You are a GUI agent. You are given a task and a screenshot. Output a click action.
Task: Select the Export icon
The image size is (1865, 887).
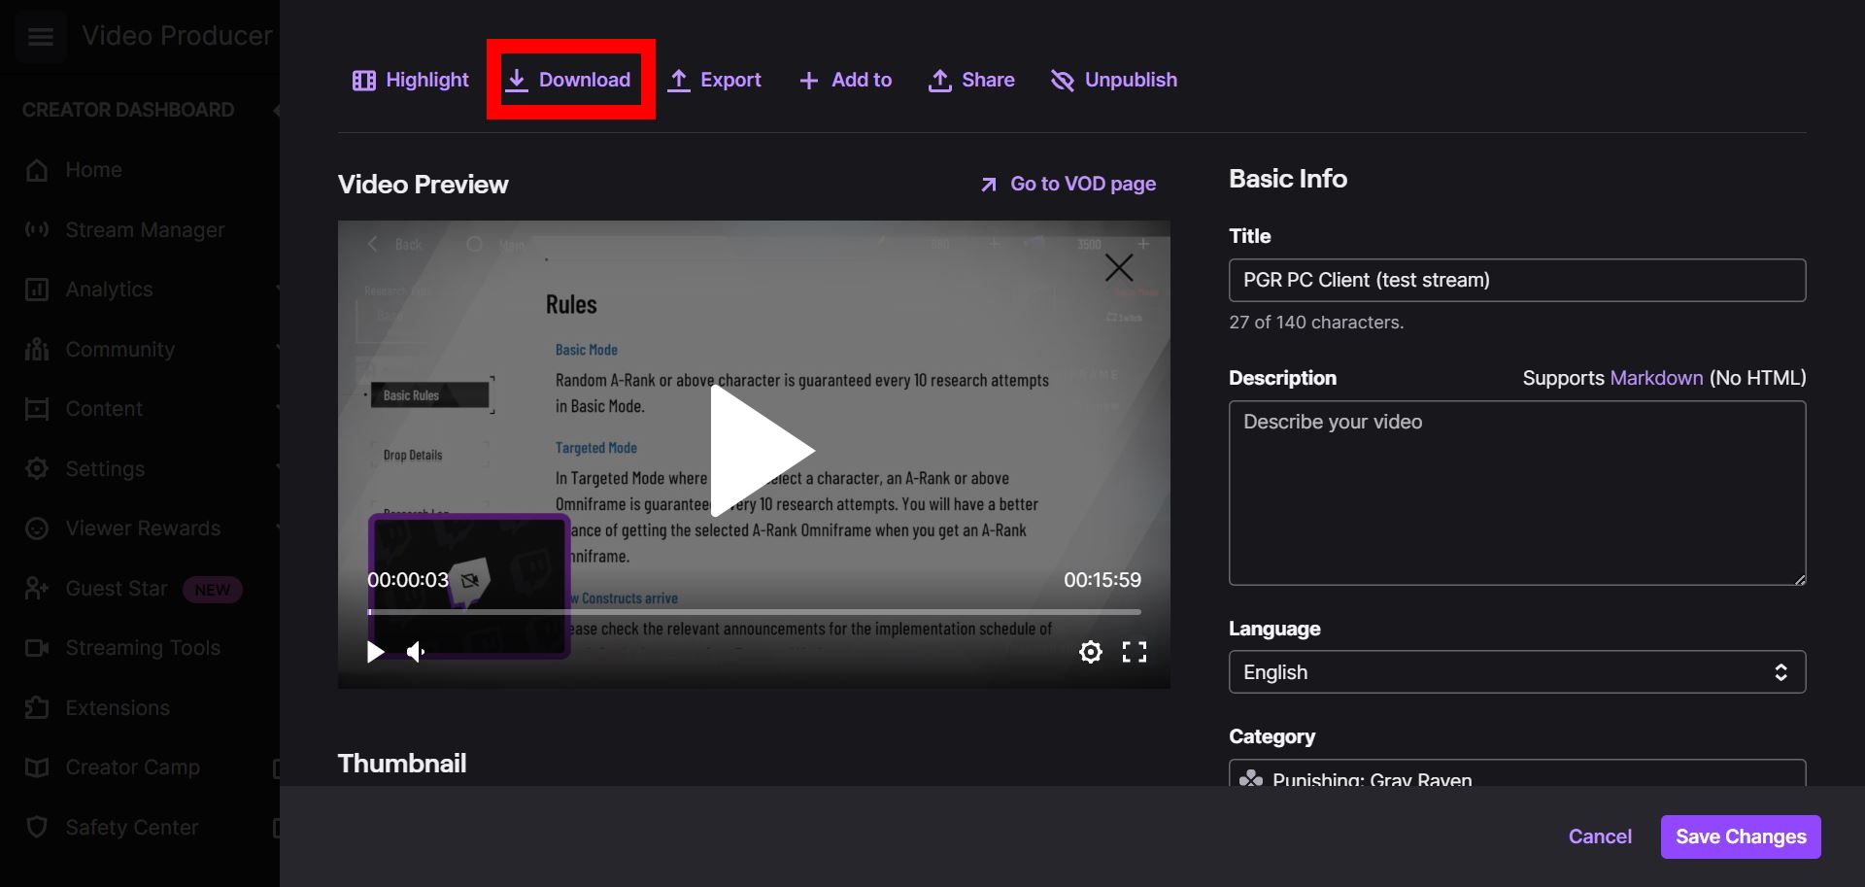(x=681, y=80)
